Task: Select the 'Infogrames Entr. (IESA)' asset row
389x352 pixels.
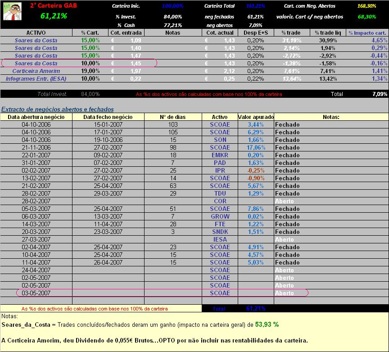Action: pos(36,79)
